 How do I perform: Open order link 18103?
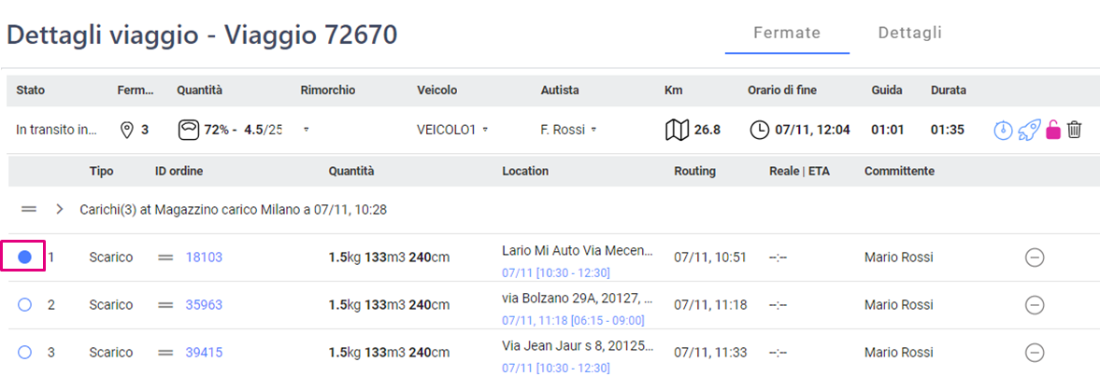[204, 258]
